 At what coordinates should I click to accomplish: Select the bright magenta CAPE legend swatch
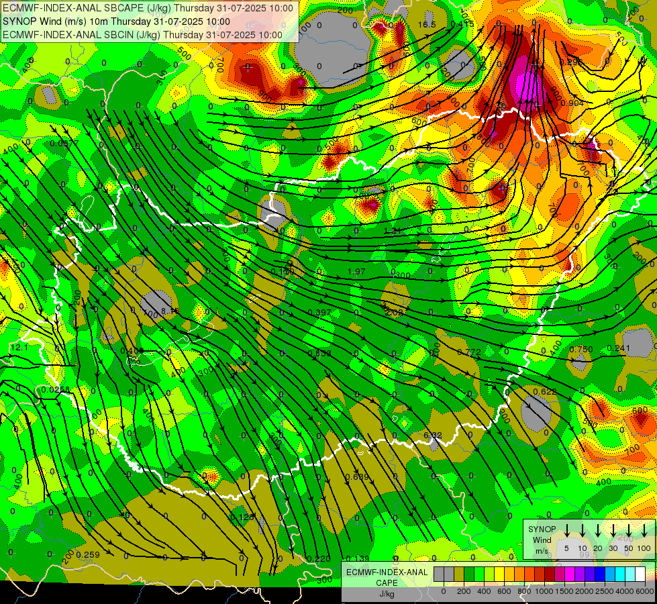570,574
